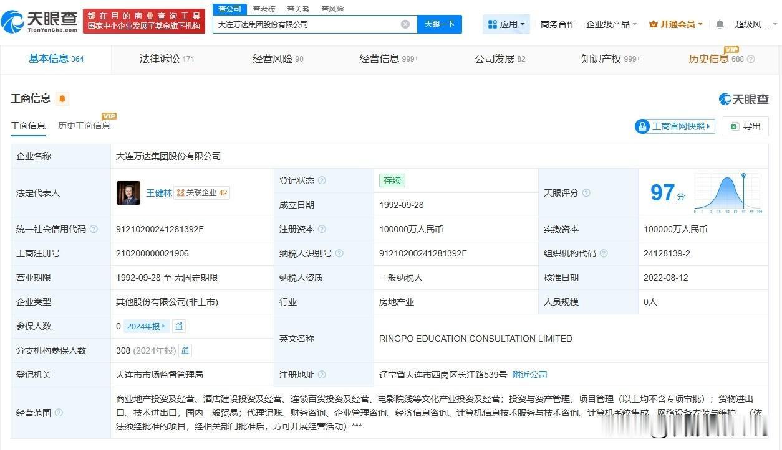Click the approval date 2022-08-12
Image resolution: width=782 pixels, height=450 pixels.
click(666, 278)
